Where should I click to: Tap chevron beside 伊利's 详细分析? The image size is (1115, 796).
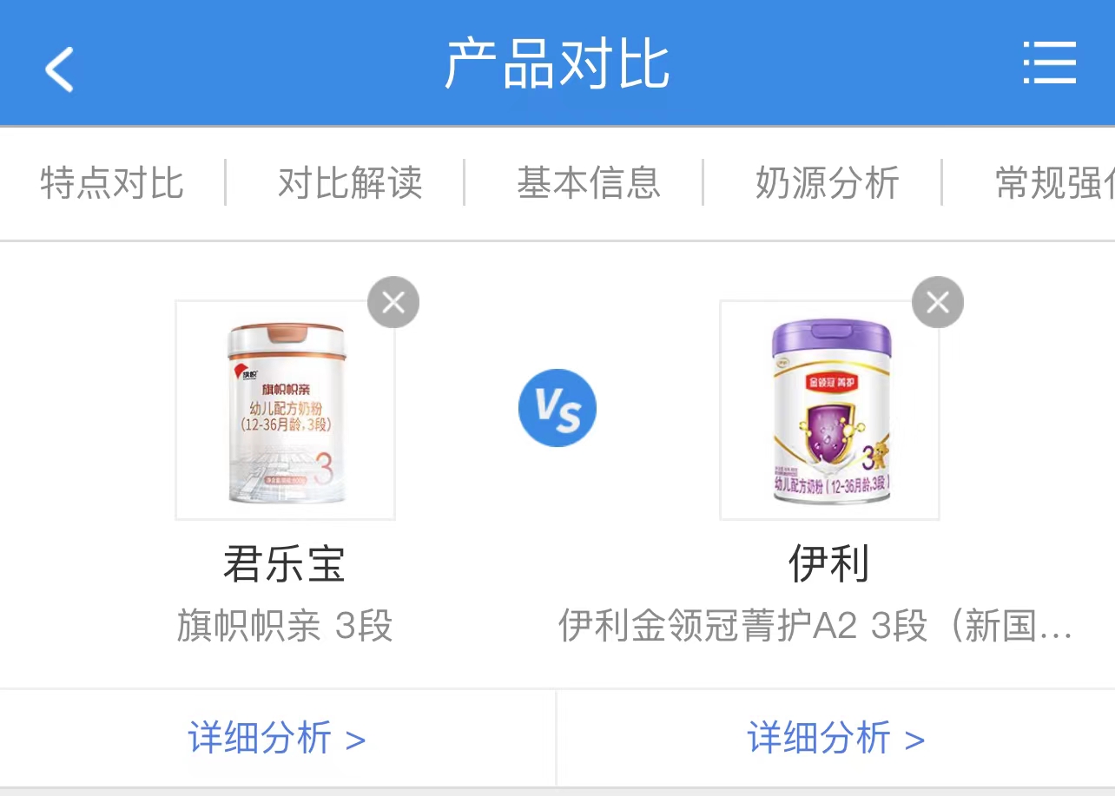pyautogui.click(x=914, y=740)
